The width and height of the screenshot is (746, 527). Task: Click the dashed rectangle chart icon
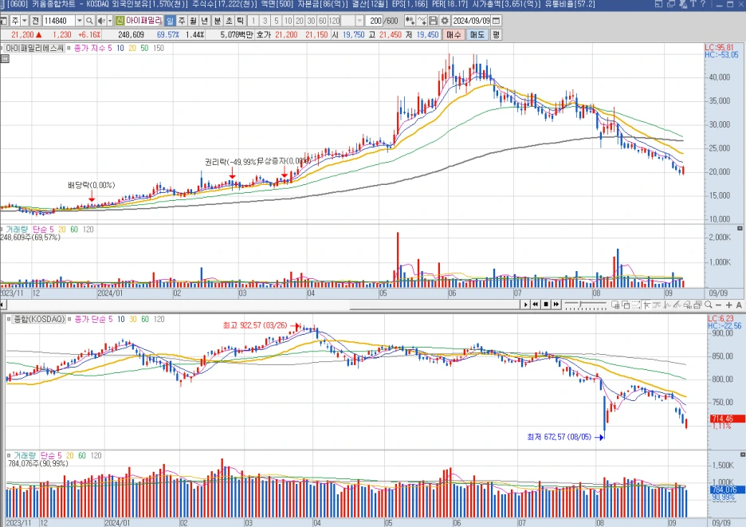click(x=636, y=305)
